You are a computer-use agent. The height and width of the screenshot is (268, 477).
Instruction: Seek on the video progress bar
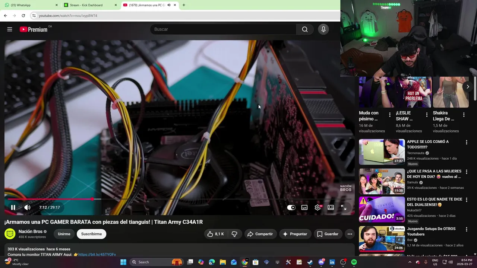180,199
